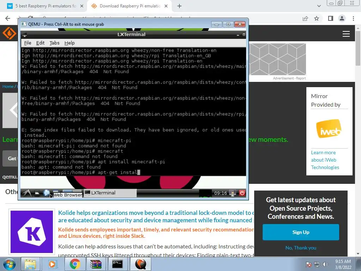Click the 'Learn more about iWeb Technologies' link
The image size is (361, 271).
[x=325, y=160]
